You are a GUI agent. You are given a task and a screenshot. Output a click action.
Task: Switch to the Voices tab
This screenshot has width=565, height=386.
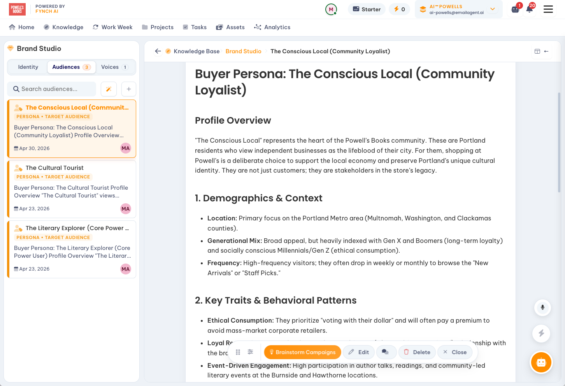[114, 67]
